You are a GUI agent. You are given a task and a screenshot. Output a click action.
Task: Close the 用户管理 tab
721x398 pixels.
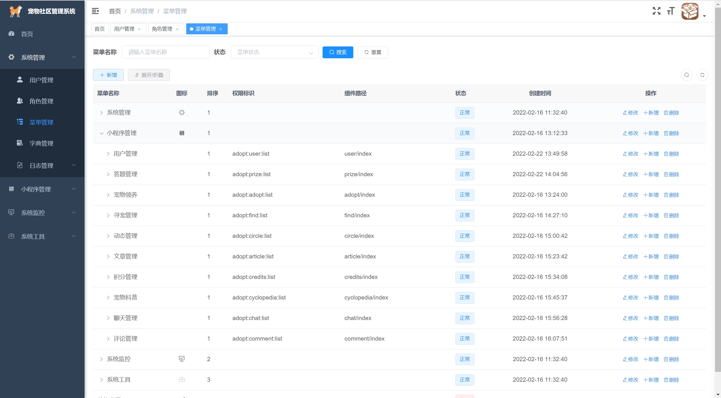(139, 29)
